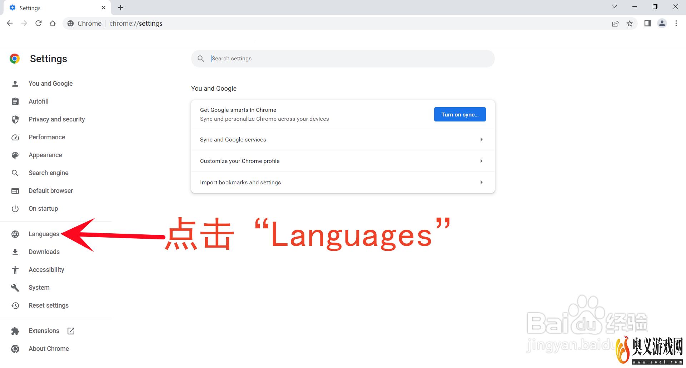Open Languages settings

pos(44,234)
